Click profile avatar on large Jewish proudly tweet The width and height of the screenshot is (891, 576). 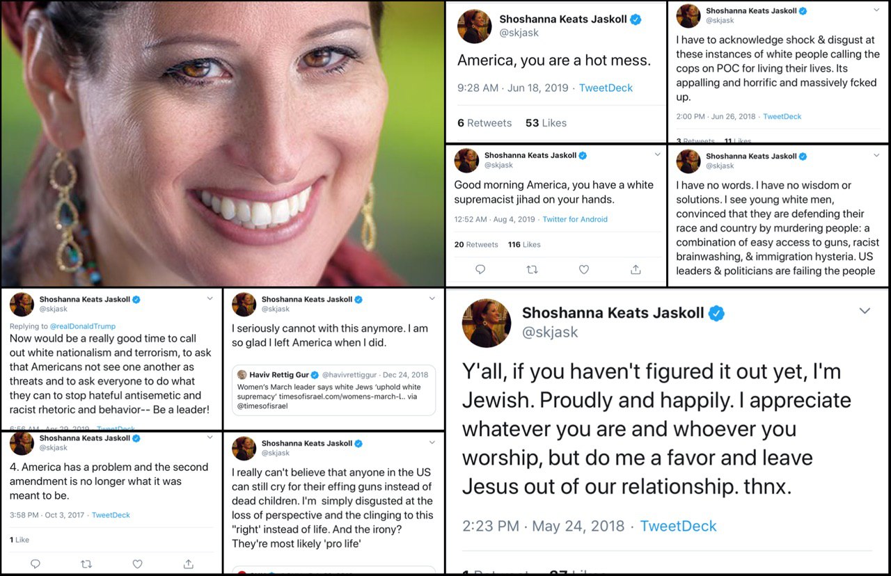(x=487, y=323)
